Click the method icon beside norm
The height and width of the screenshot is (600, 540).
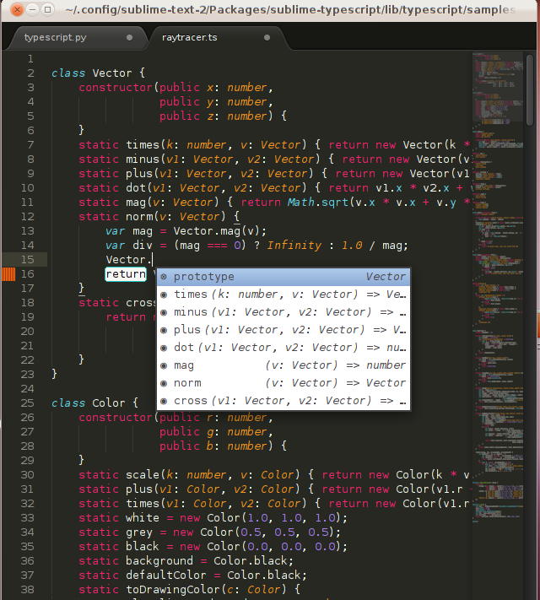point(164,383)
